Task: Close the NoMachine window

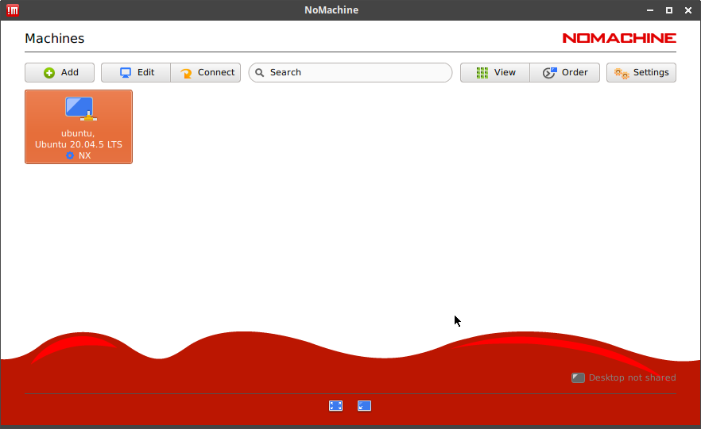Action: [688, 10]
